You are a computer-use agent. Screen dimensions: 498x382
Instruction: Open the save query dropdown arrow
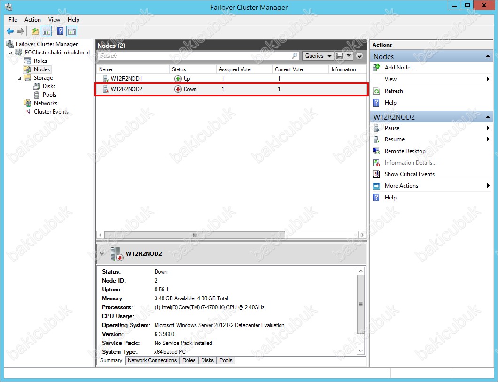coord(349,56)
